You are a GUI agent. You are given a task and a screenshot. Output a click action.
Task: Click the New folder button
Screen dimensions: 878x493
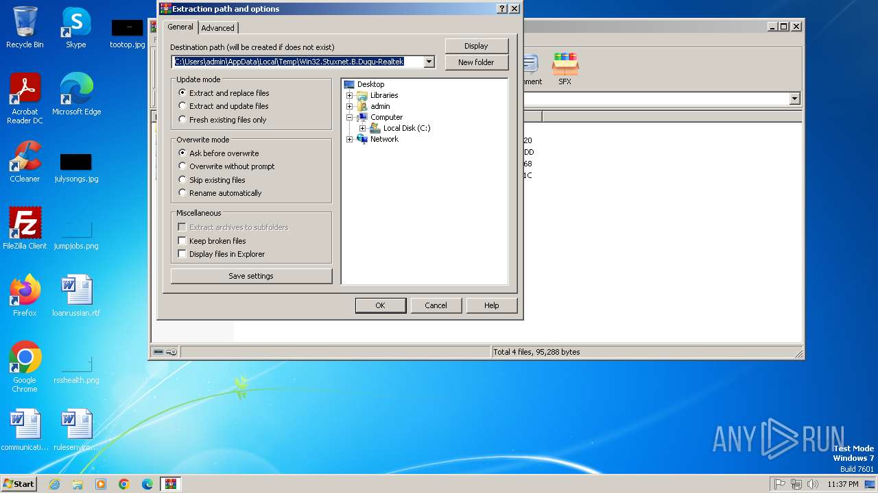pyautogui.click(x=476, y=62)
